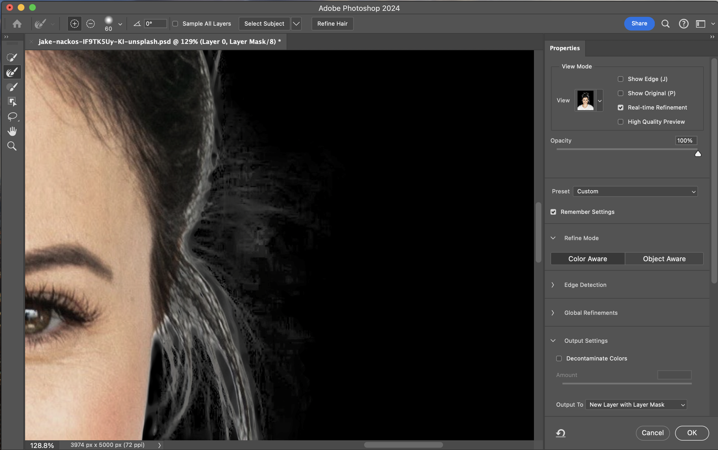Open Output To dropdown menu

(636, 404)
